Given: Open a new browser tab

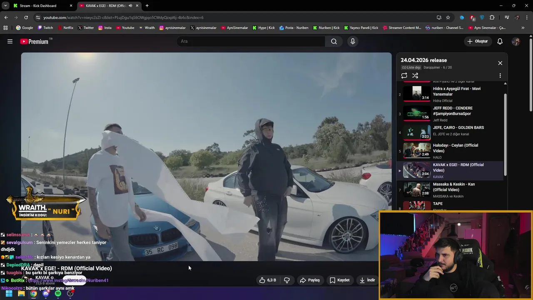Looking at the screenshot, I should point(147,6).
